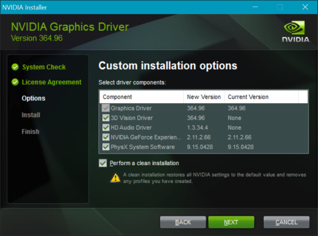
Task: Go to the Options step in sidebar
Action: click(34, 99)
